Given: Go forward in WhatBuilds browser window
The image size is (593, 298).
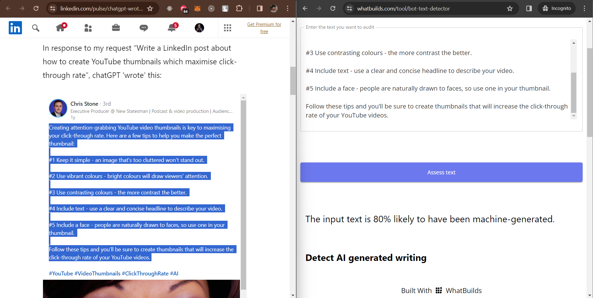Looking at the screenshot, I should pyautogui.click(x=319, y=8).
